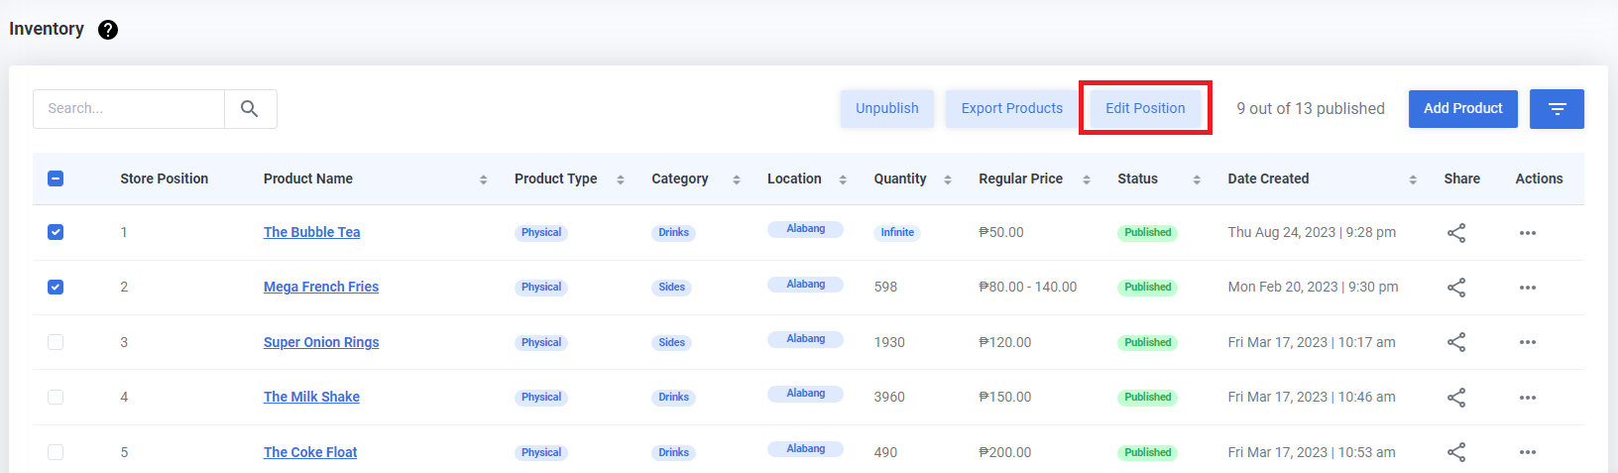Open actions menu for The Bubble Tea
Image resolution: width=1618 pixels, height=473 pixels.
[1527, 233]
